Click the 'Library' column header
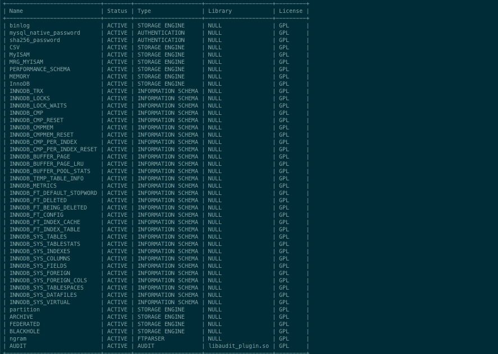498x354 pixels. coord(220,11)
